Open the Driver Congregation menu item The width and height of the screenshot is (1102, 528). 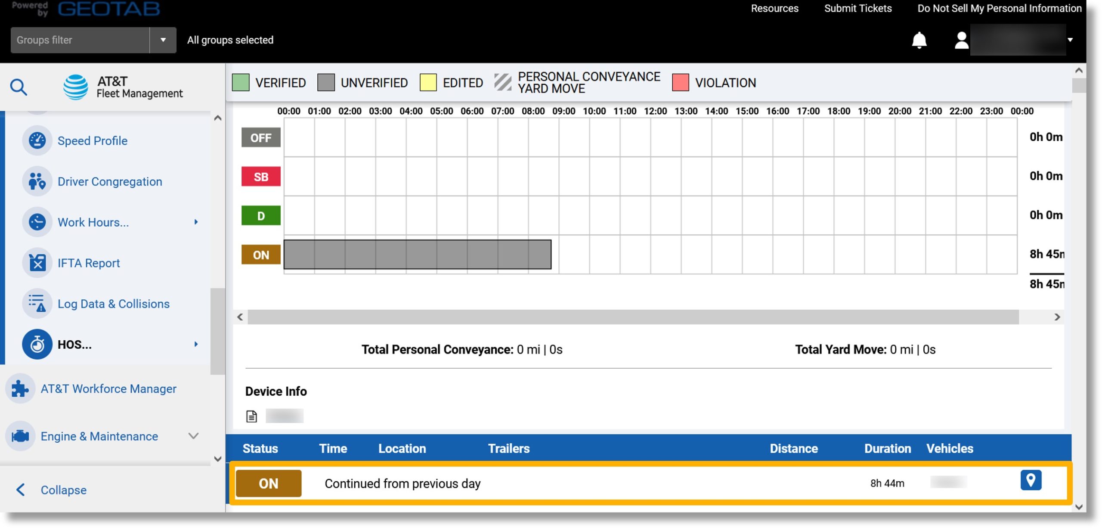click(x=110, y=181)
